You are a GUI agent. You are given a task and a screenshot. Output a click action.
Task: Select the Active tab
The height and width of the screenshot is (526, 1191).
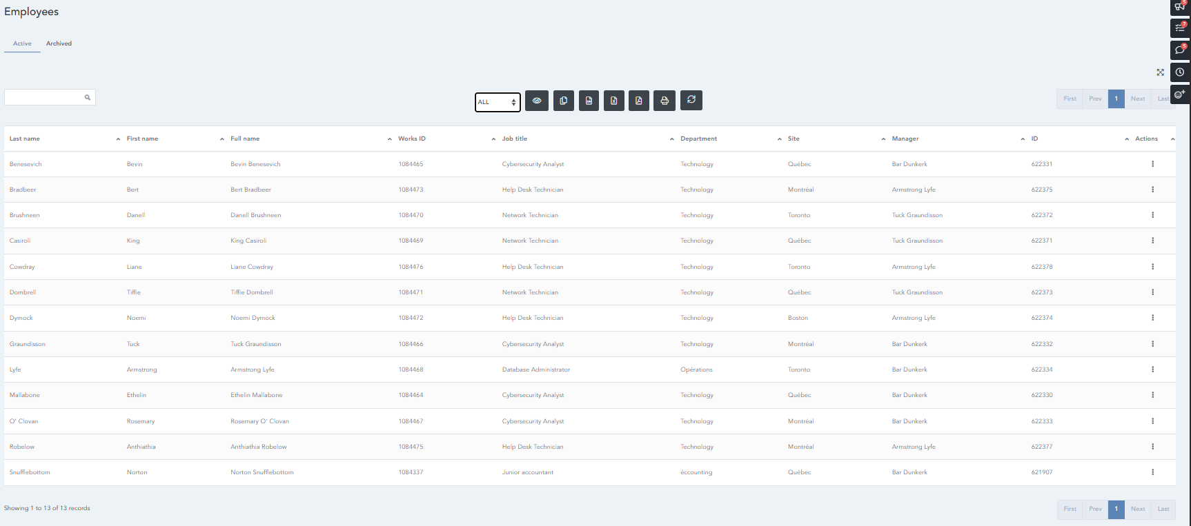[22, 43]
